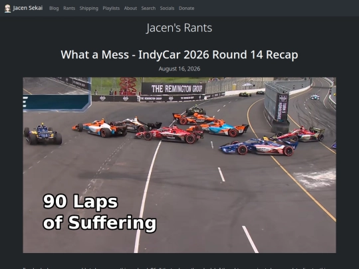
Task: Open the Socials nav link
Action: pyautogui.click(x=167, y=8)
